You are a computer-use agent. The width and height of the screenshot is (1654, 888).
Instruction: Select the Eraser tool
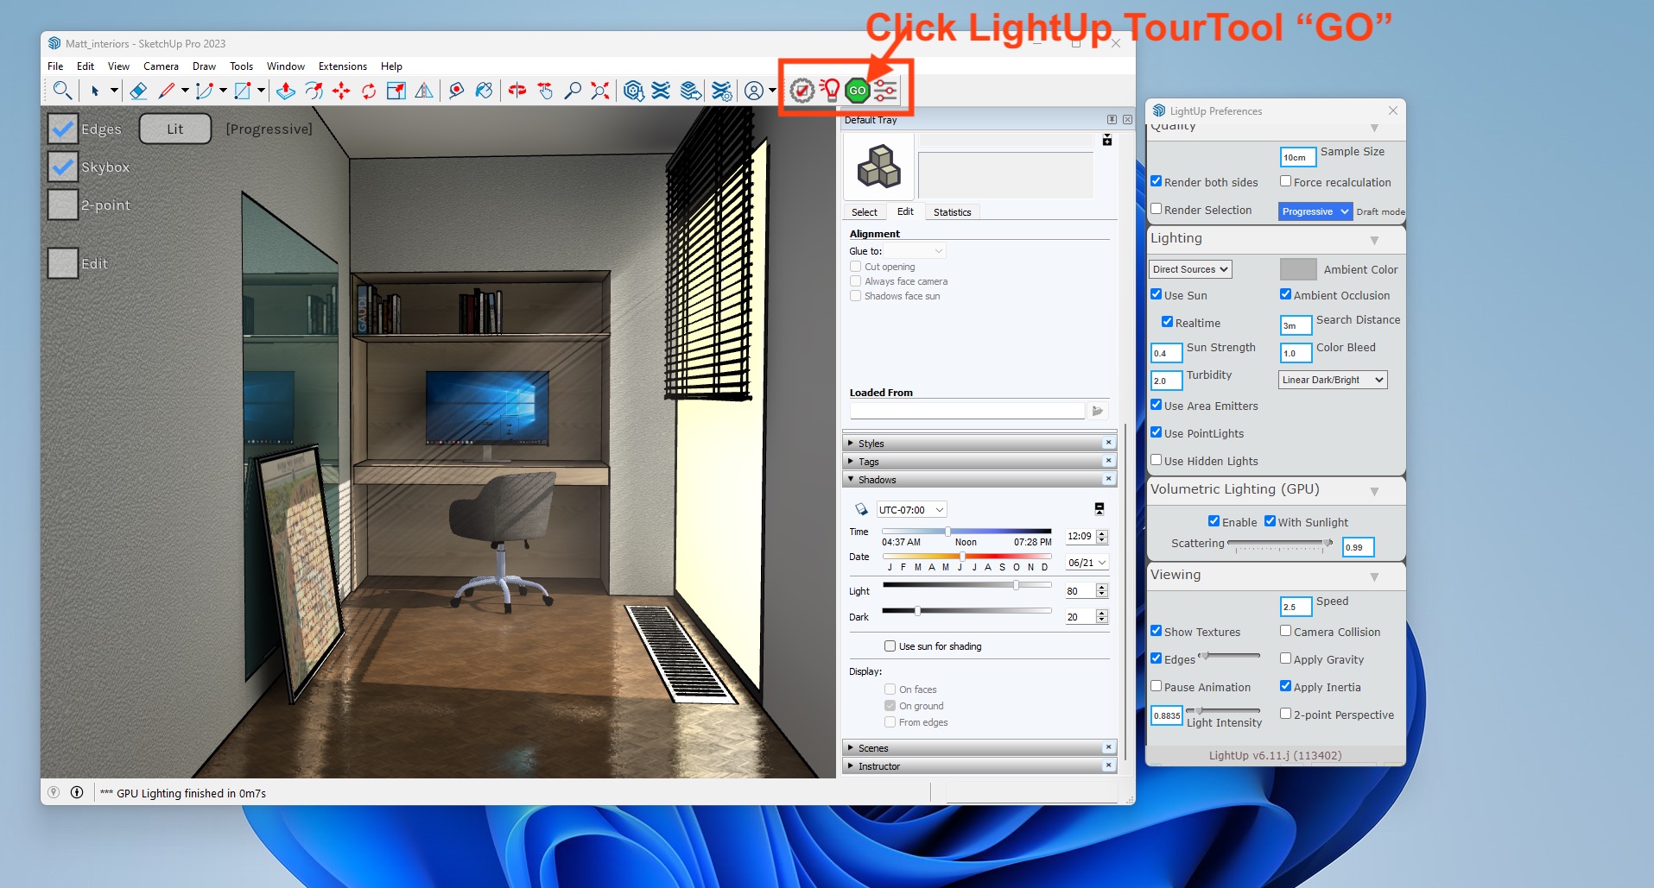(138, 91)
